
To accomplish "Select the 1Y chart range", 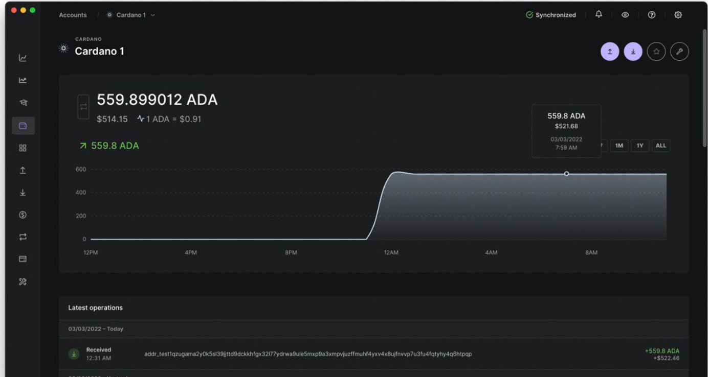I will coord(640,146).
